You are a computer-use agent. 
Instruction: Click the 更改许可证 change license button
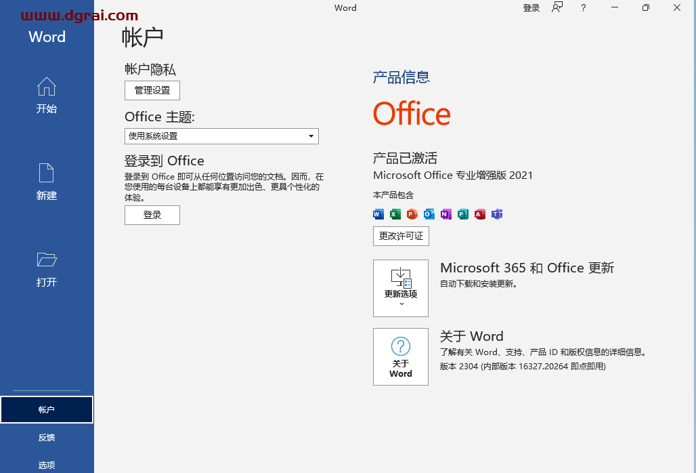[x=401, y=236]
